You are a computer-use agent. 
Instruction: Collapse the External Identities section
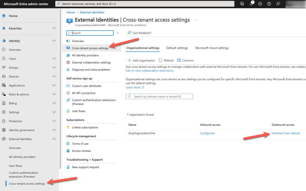click(x=54, y=139)
